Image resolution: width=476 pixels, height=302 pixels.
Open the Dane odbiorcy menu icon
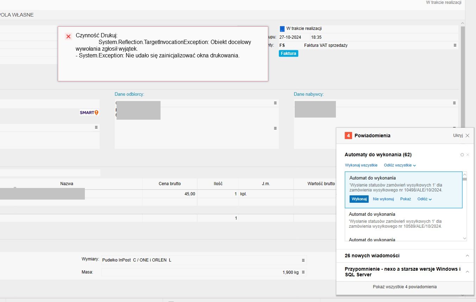tap(275, 103)
